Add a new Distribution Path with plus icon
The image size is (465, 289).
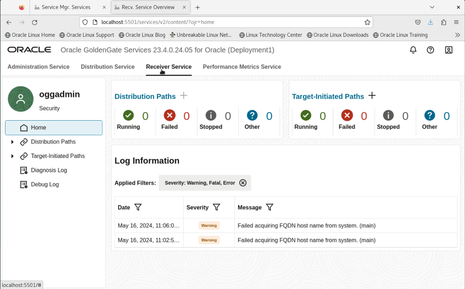coord(184,96)
